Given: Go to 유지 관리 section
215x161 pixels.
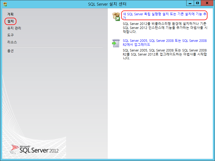Looking at the screenshot, I should [x=14, y=28].
